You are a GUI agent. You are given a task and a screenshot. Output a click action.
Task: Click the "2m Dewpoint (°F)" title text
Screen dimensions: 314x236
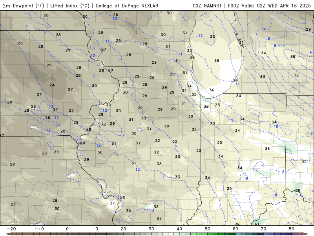pyautogui.click(x=23, y=6)
